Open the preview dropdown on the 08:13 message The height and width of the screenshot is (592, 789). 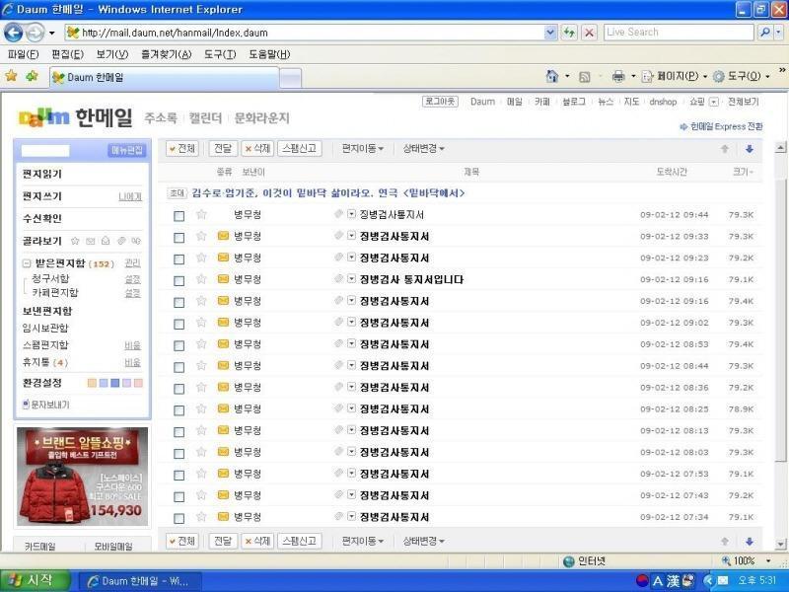(351, 430)
